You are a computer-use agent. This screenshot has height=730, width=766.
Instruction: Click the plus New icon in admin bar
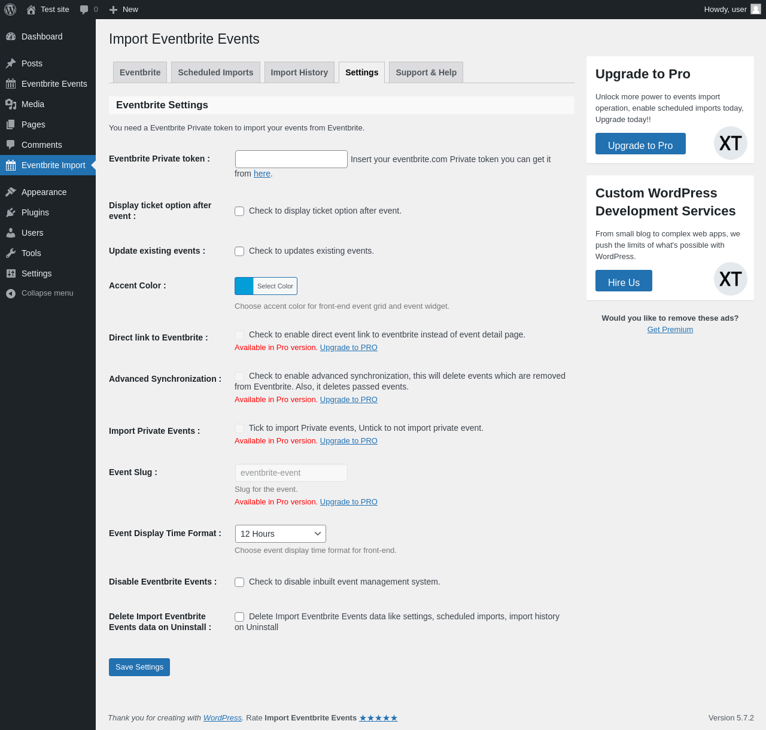(113, 10)
